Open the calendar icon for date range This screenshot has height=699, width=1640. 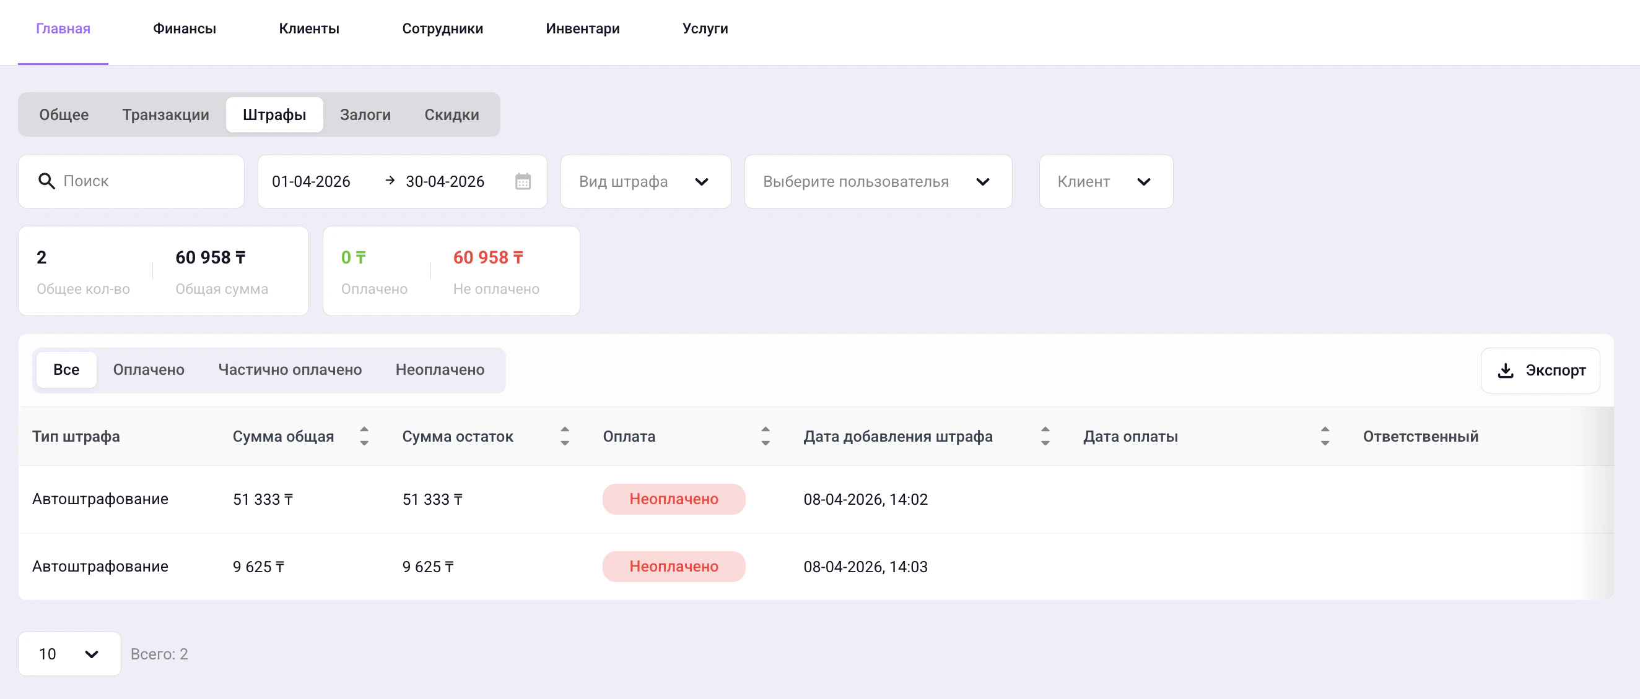[x=522, y=181]
